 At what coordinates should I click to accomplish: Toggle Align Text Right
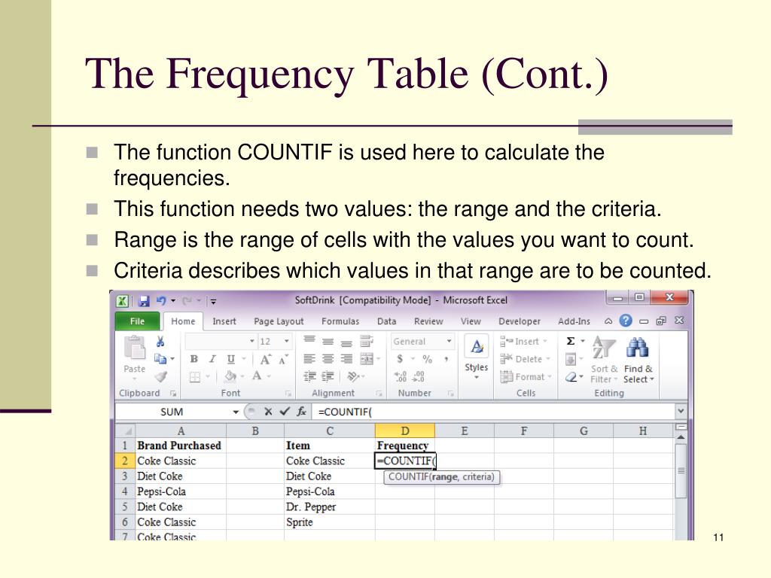coord(346,359)
